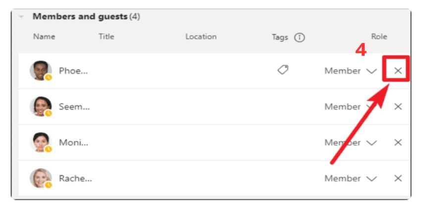Click the Tags info icon
421x210 pixels.
click(299, 38)
